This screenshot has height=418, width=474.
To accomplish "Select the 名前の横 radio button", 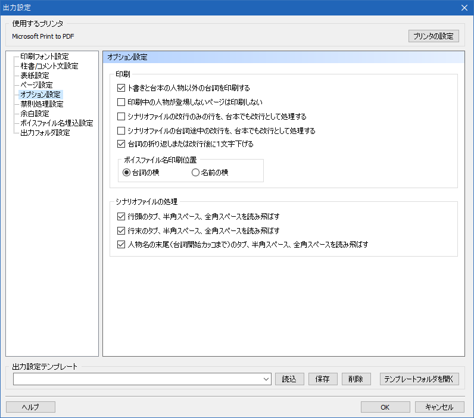I will click(195, 173).
